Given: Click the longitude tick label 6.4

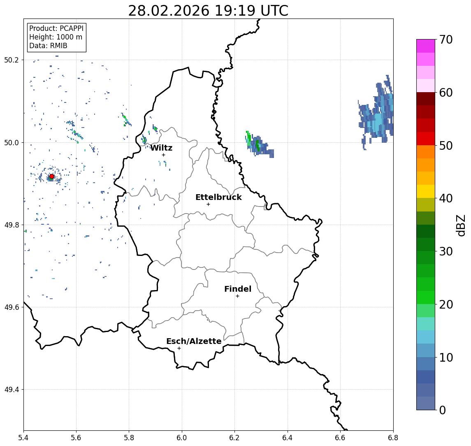Looking at the screenshot, I should tap(288, 438).
